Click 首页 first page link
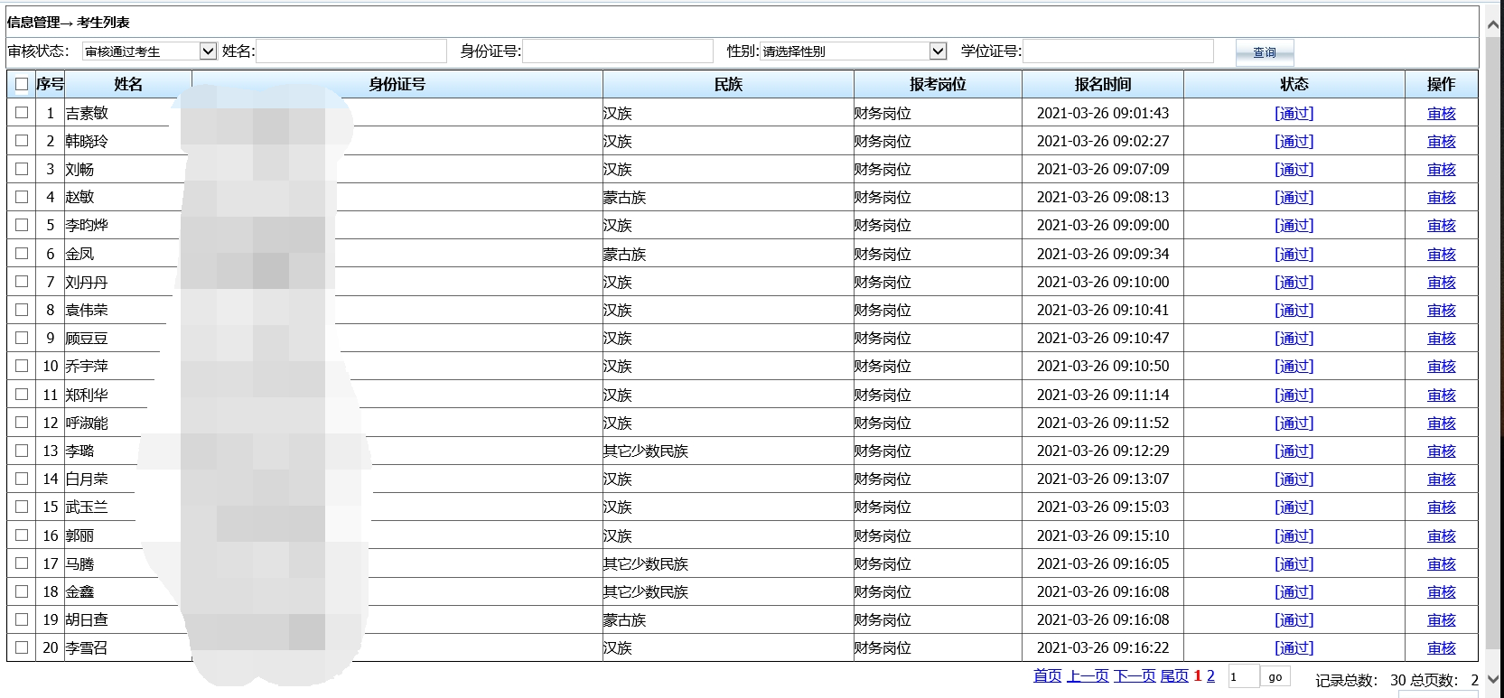Image resolution: width=1504 pixels, height=698 pixels. click(1047, 676)
